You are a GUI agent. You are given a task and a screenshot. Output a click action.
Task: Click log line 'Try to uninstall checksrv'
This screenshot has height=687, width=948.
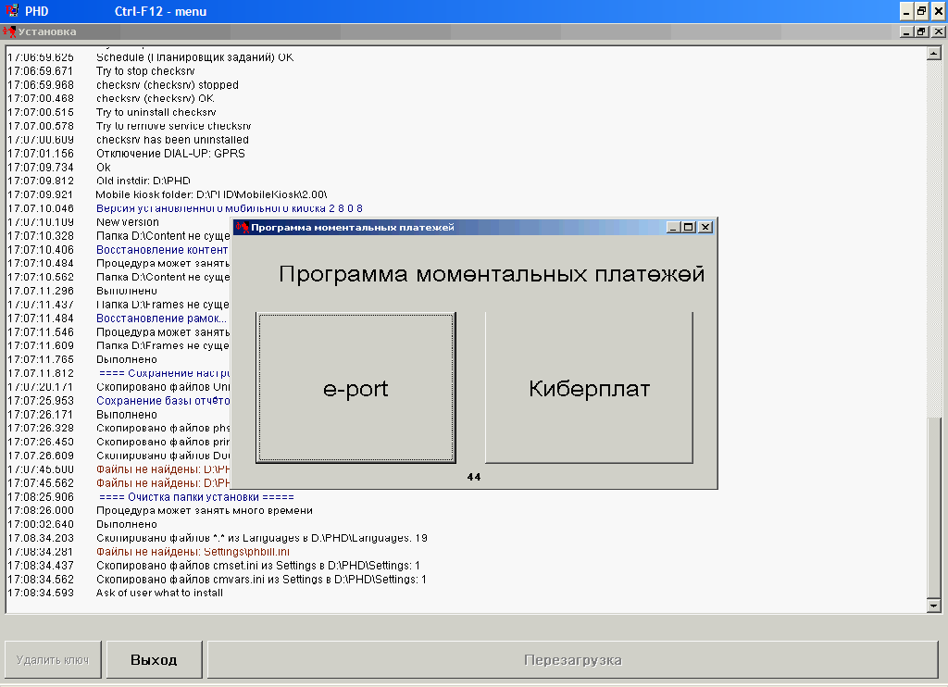(156, 112)
